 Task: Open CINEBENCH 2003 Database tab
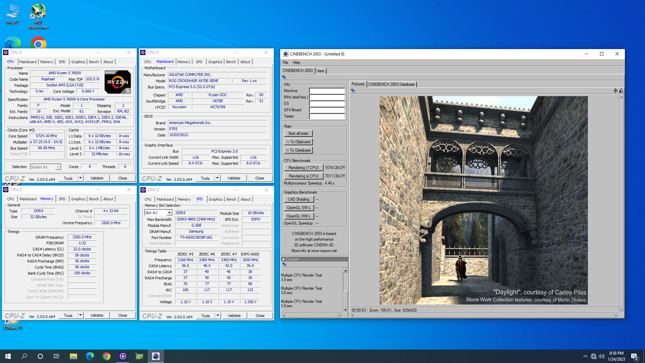(391, 84)
